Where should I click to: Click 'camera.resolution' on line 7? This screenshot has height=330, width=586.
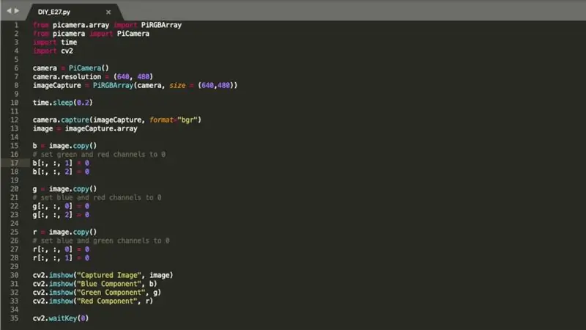[x=67, y=77]
